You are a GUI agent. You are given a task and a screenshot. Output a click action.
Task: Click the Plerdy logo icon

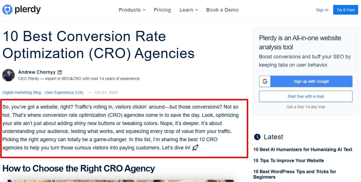(7, 9)
